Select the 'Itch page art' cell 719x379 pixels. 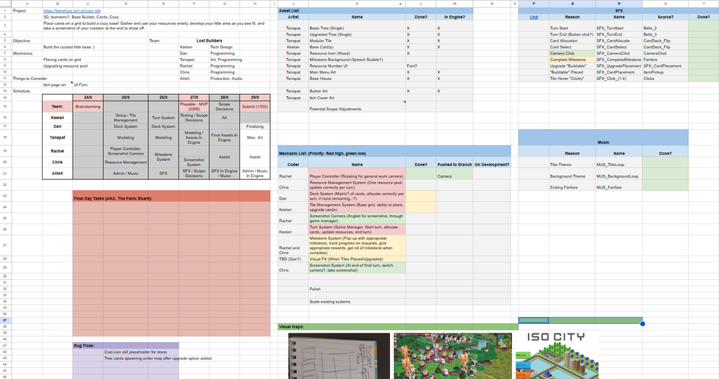pos(57,85)
